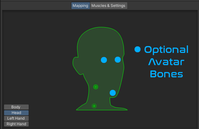Show the Left Hand bone mapping
Image resolution: width=199 pixels, height=129 pixels.
16,118
